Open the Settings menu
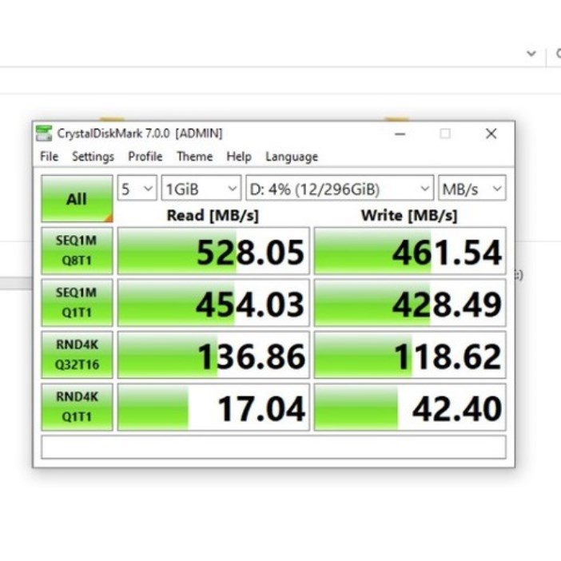 pyautogui.click(x=93, y=157)
